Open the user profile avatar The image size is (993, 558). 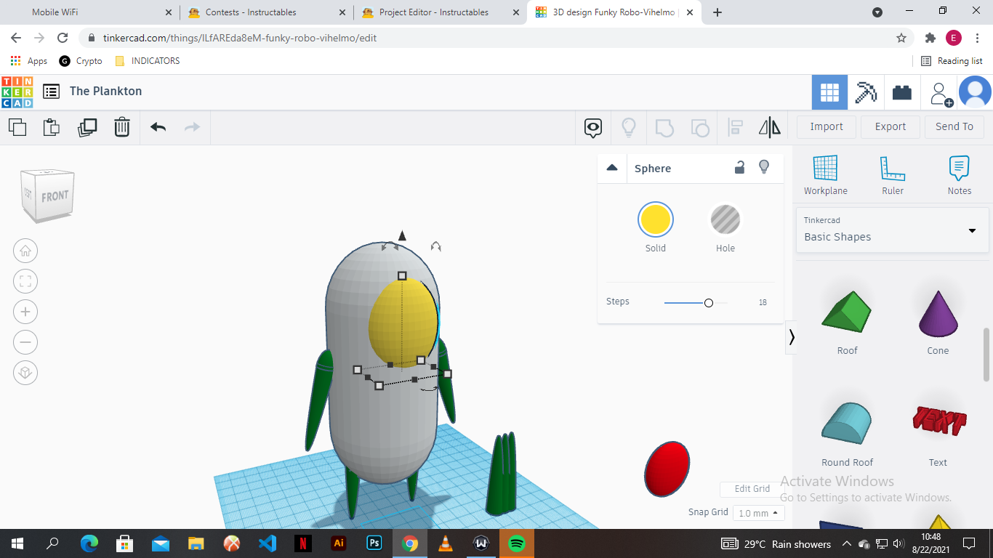click(975, 92)
